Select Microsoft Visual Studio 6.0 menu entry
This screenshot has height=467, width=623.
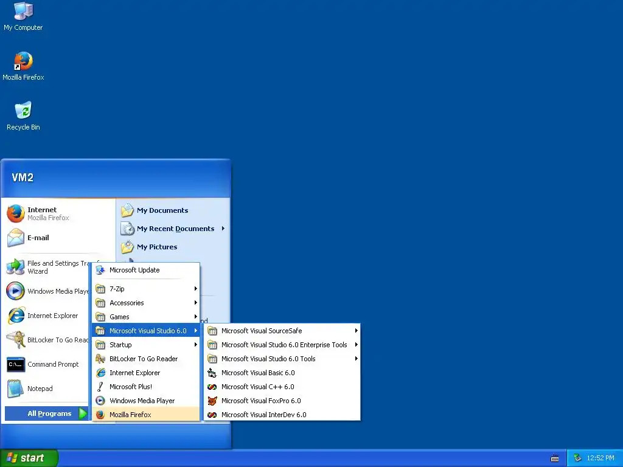pyautogui.click(x=146, y=331)
